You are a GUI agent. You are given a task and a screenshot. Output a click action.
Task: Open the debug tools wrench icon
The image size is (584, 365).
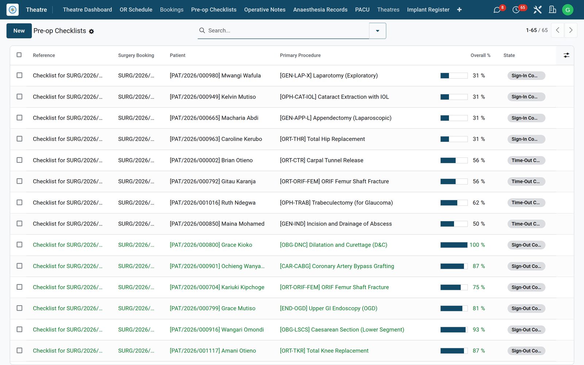pos(537,10)
